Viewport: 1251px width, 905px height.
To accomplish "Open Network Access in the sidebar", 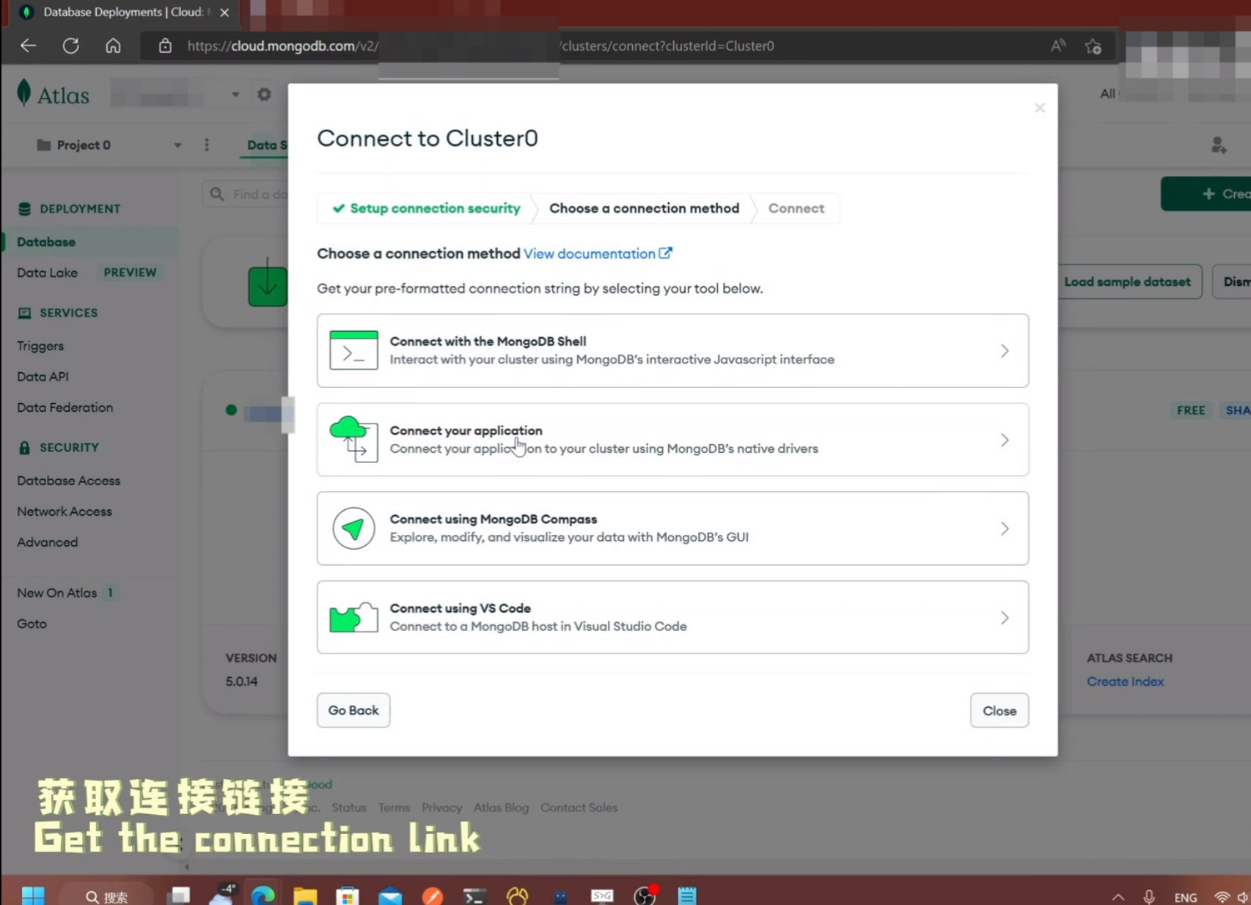I will click(x=65, y=511).
